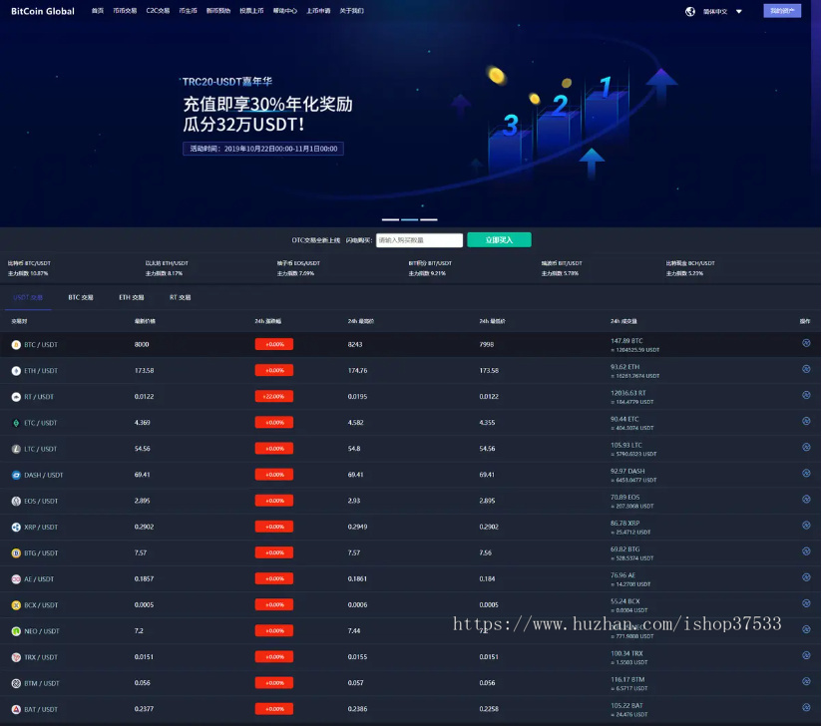Select the third banner carousel indicator
Screen dimensions: 822x726
tap(429, 219)
